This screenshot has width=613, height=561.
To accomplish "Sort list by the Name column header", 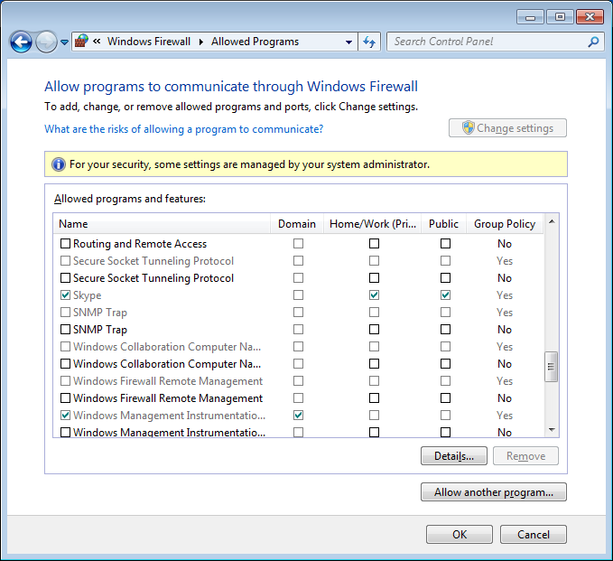I will (x=163, y=224).
